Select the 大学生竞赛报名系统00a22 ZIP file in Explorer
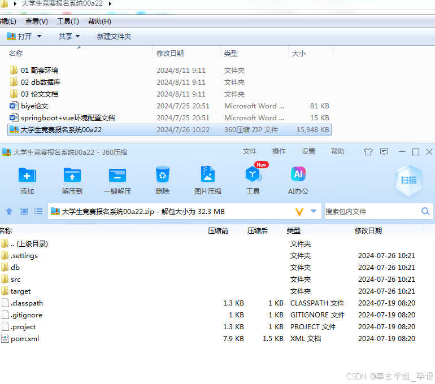 coord(169,130)
